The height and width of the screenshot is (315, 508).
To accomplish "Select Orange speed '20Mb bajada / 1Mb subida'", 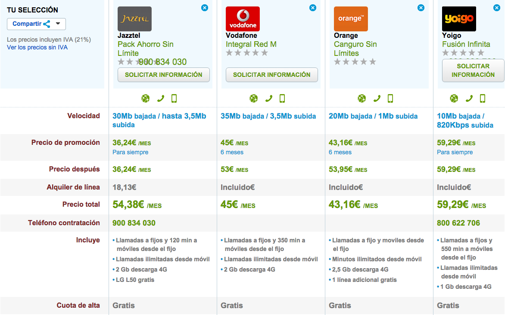I will (x=373, y=116).
